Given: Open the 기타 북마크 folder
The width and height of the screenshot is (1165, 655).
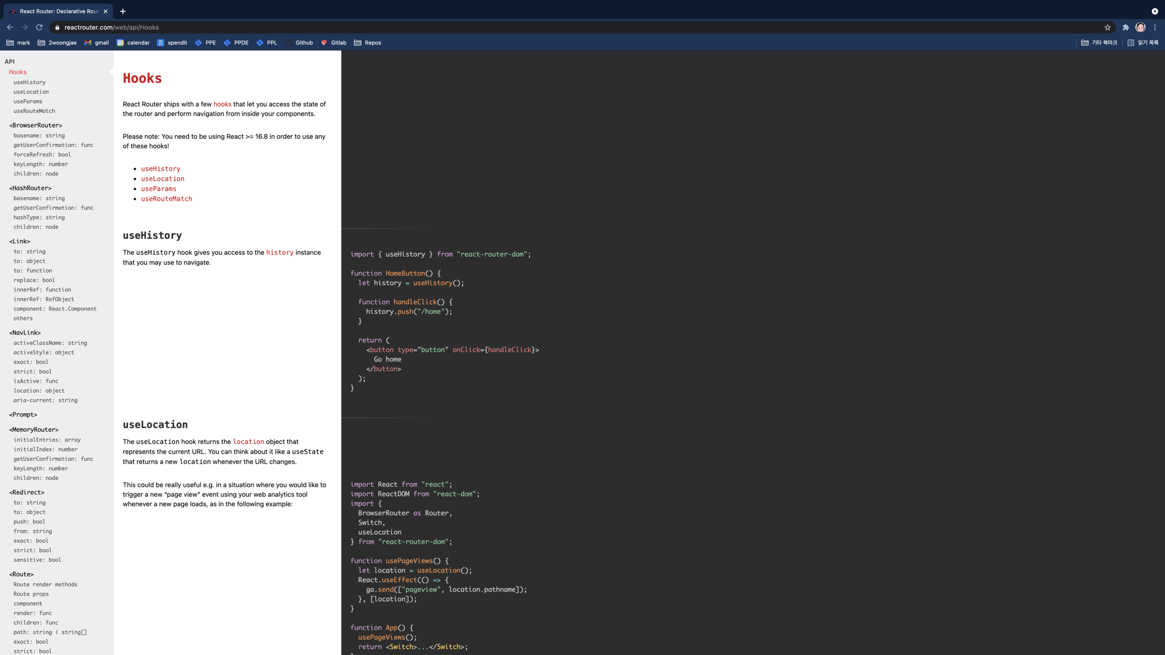Looking at the screenshot, I should click(1099, 43).
